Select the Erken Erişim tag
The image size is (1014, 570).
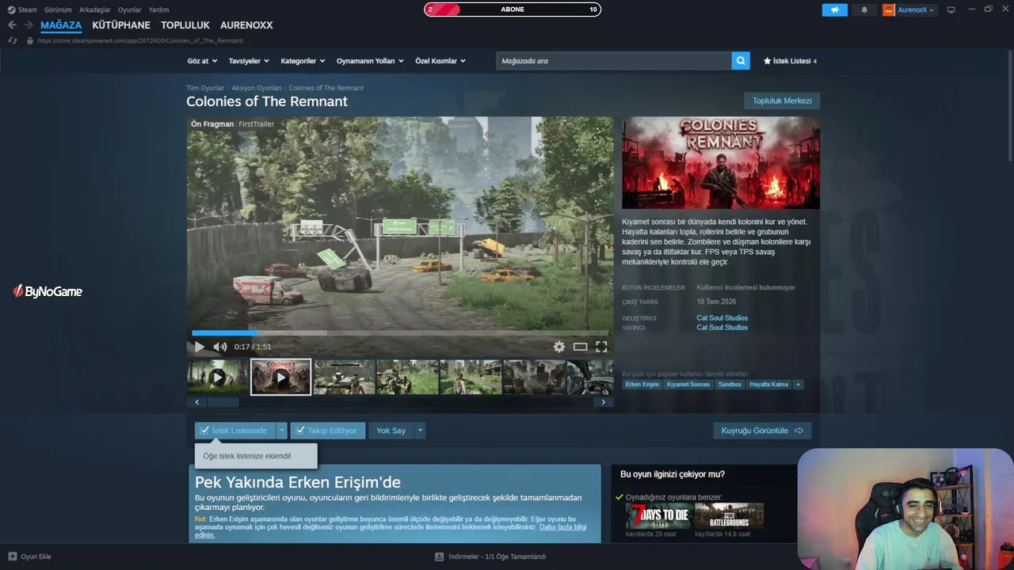coord(642,384)
